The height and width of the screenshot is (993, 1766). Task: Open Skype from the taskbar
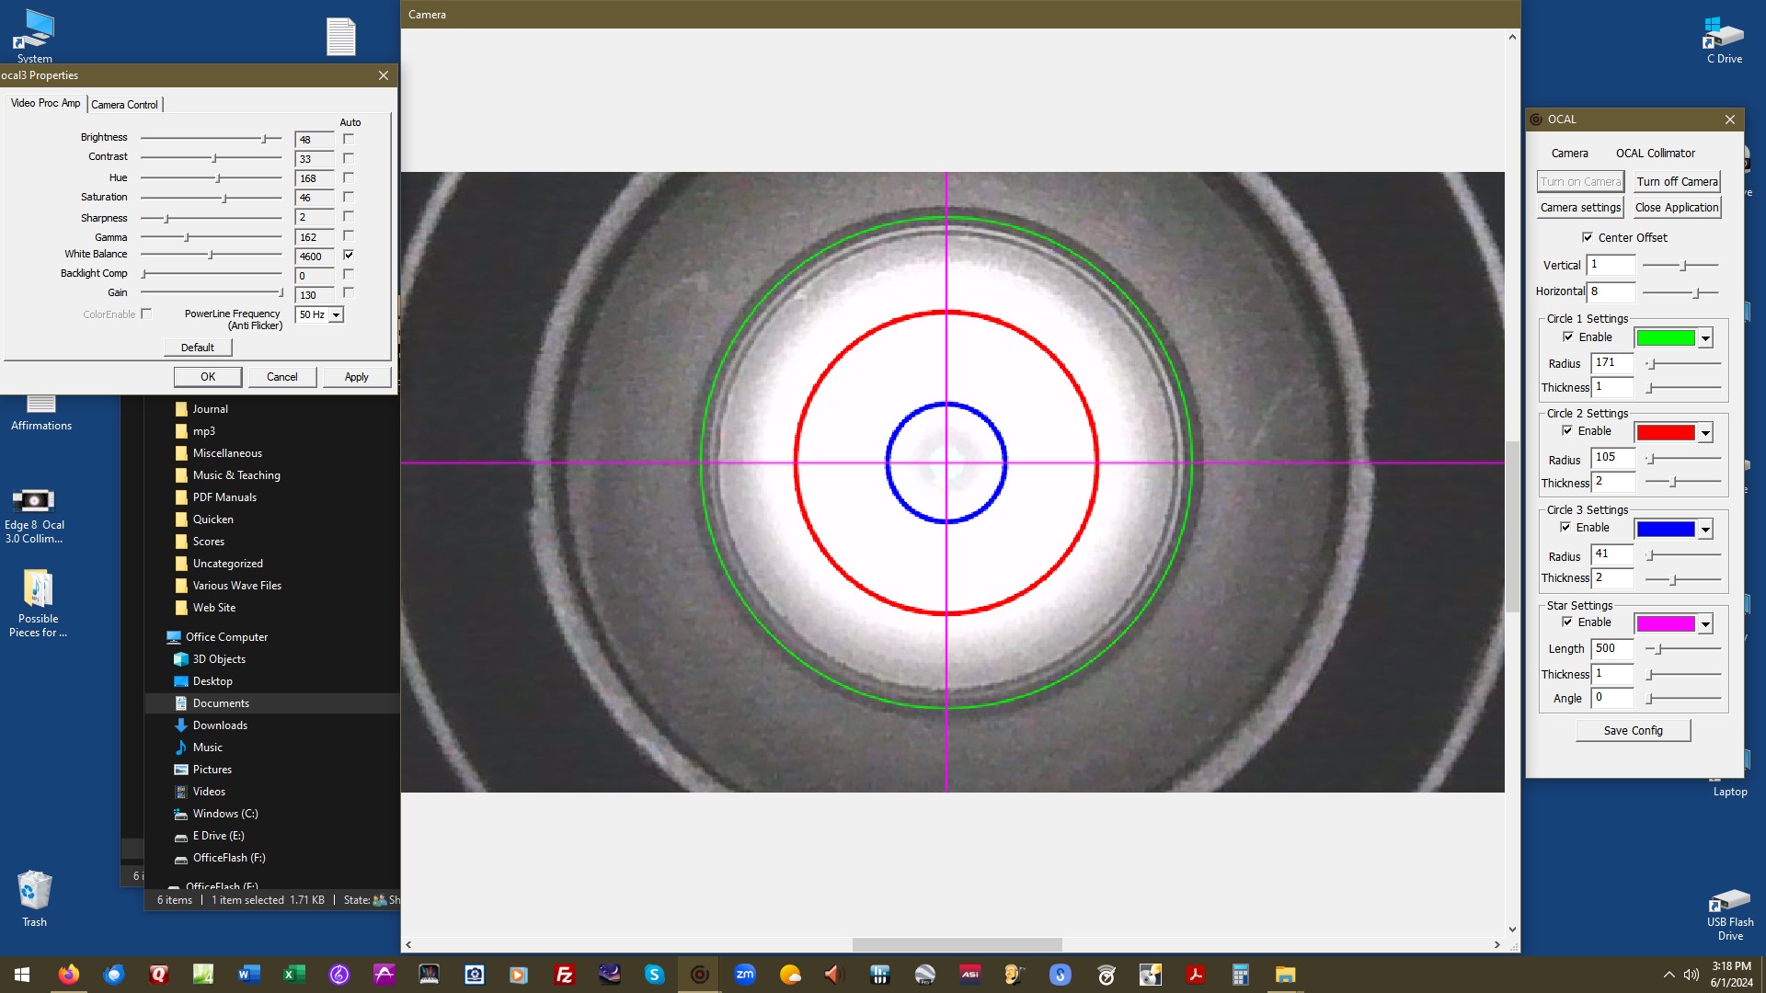655,975
